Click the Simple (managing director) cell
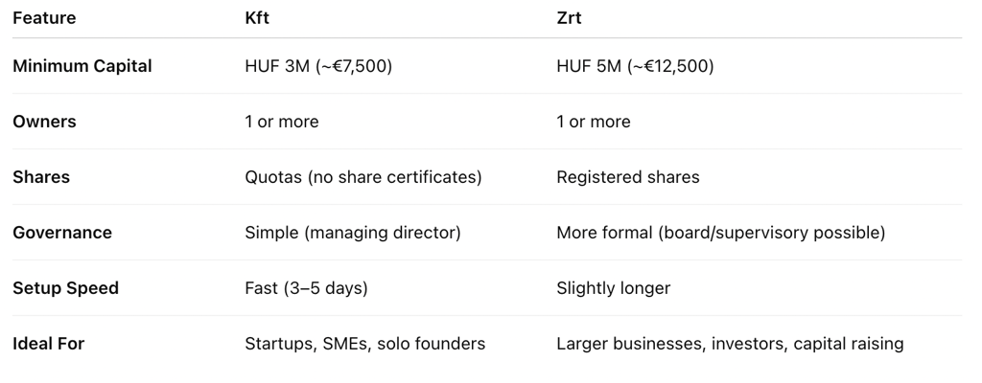982x383 pixels. 353,233
